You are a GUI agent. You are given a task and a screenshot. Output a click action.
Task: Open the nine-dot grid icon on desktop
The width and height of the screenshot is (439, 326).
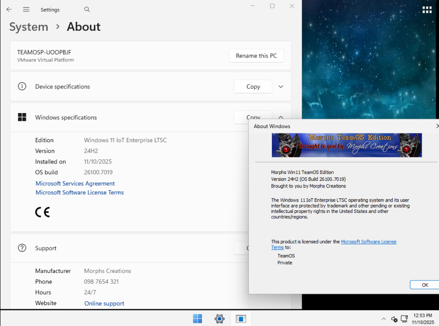point(427,10)
